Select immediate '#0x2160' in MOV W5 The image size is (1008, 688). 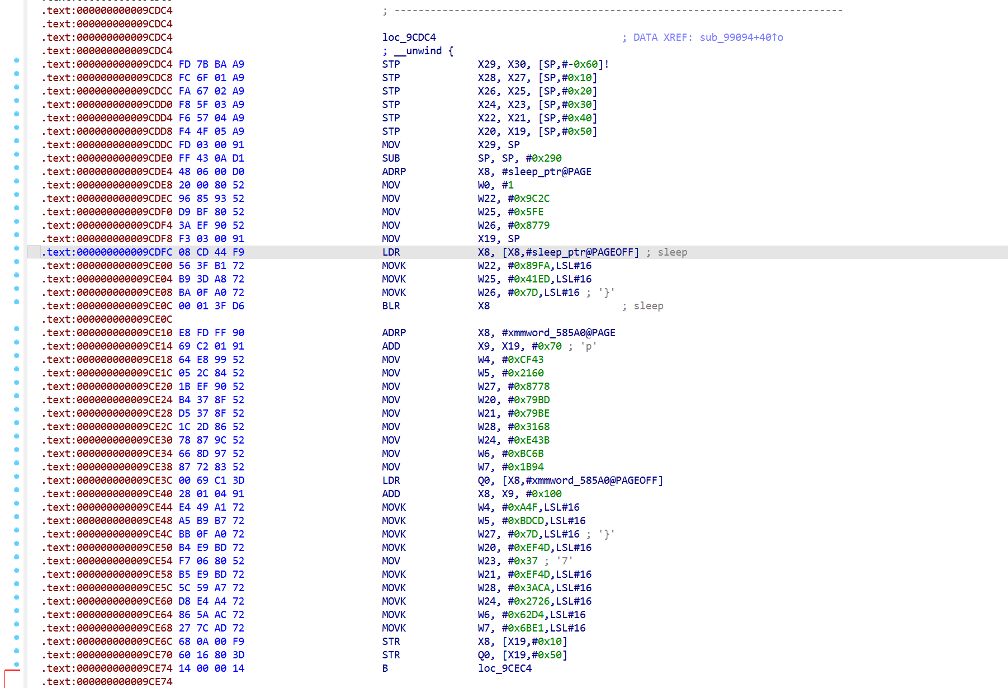[x=523, y=373]
